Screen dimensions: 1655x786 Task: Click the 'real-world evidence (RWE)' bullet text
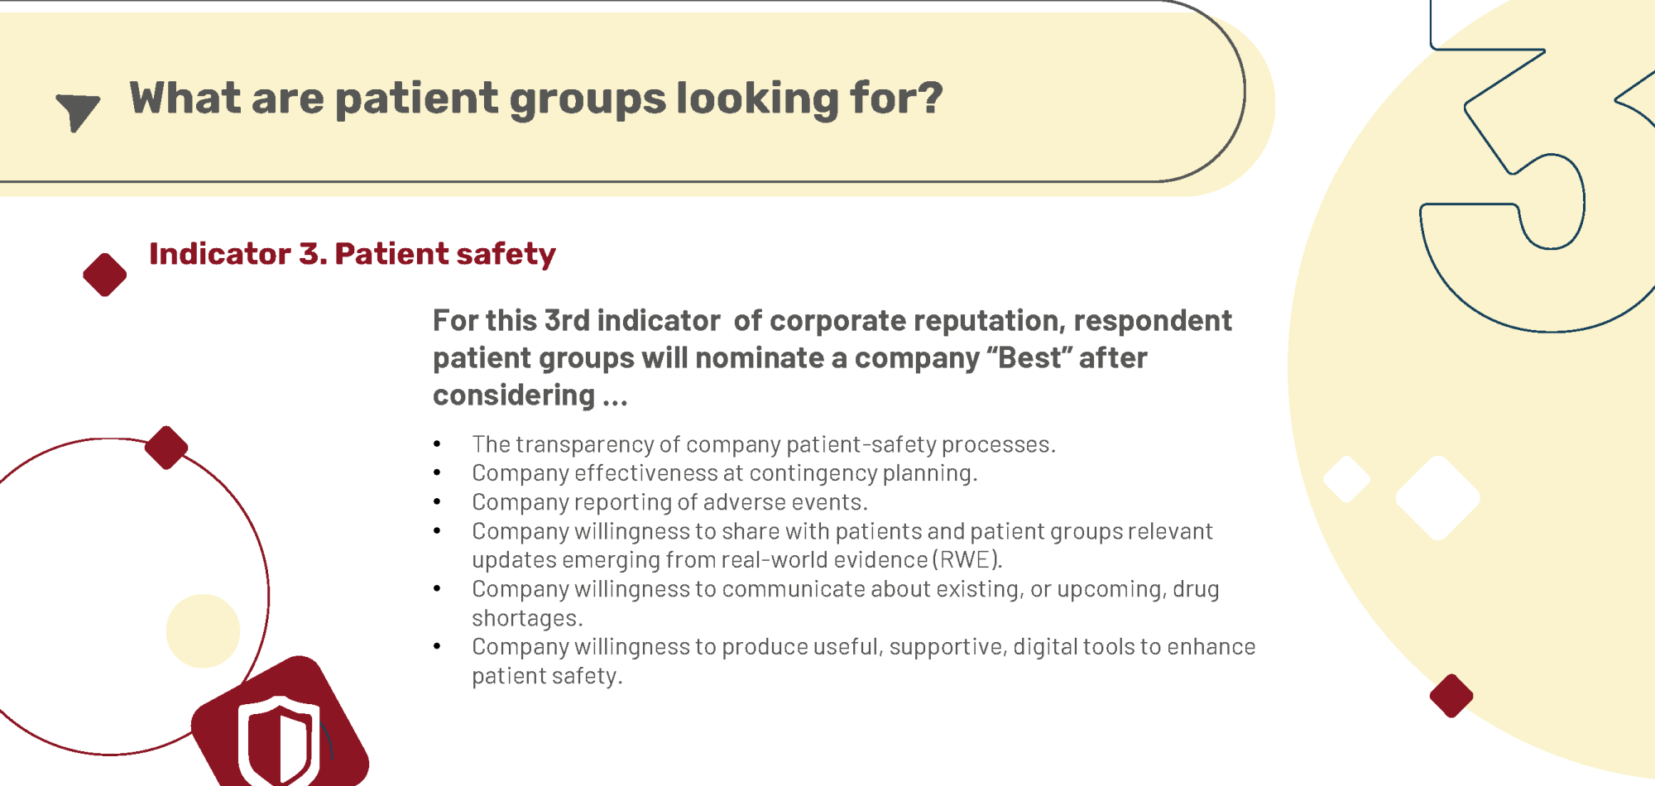click(x=842, y=545)
